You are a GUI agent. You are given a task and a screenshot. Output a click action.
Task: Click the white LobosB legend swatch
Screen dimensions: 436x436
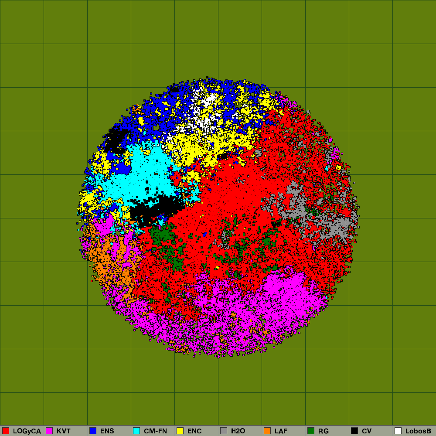[x=398, y=431]
